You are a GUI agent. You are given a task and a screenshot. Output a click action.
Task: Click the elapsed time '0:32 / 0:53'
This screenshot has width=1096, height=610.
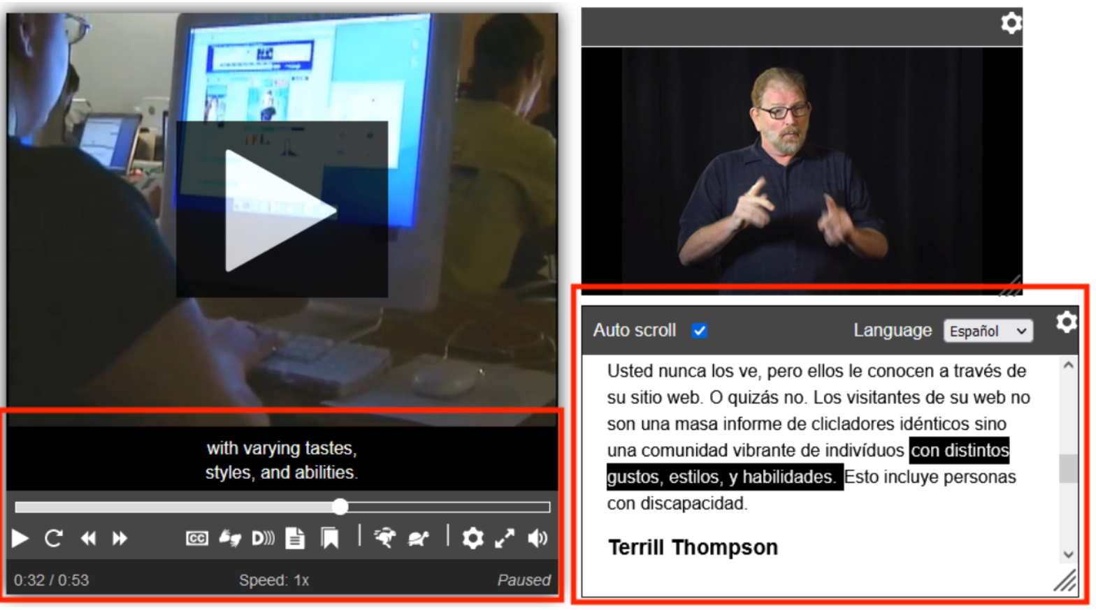tap(51, 581)
